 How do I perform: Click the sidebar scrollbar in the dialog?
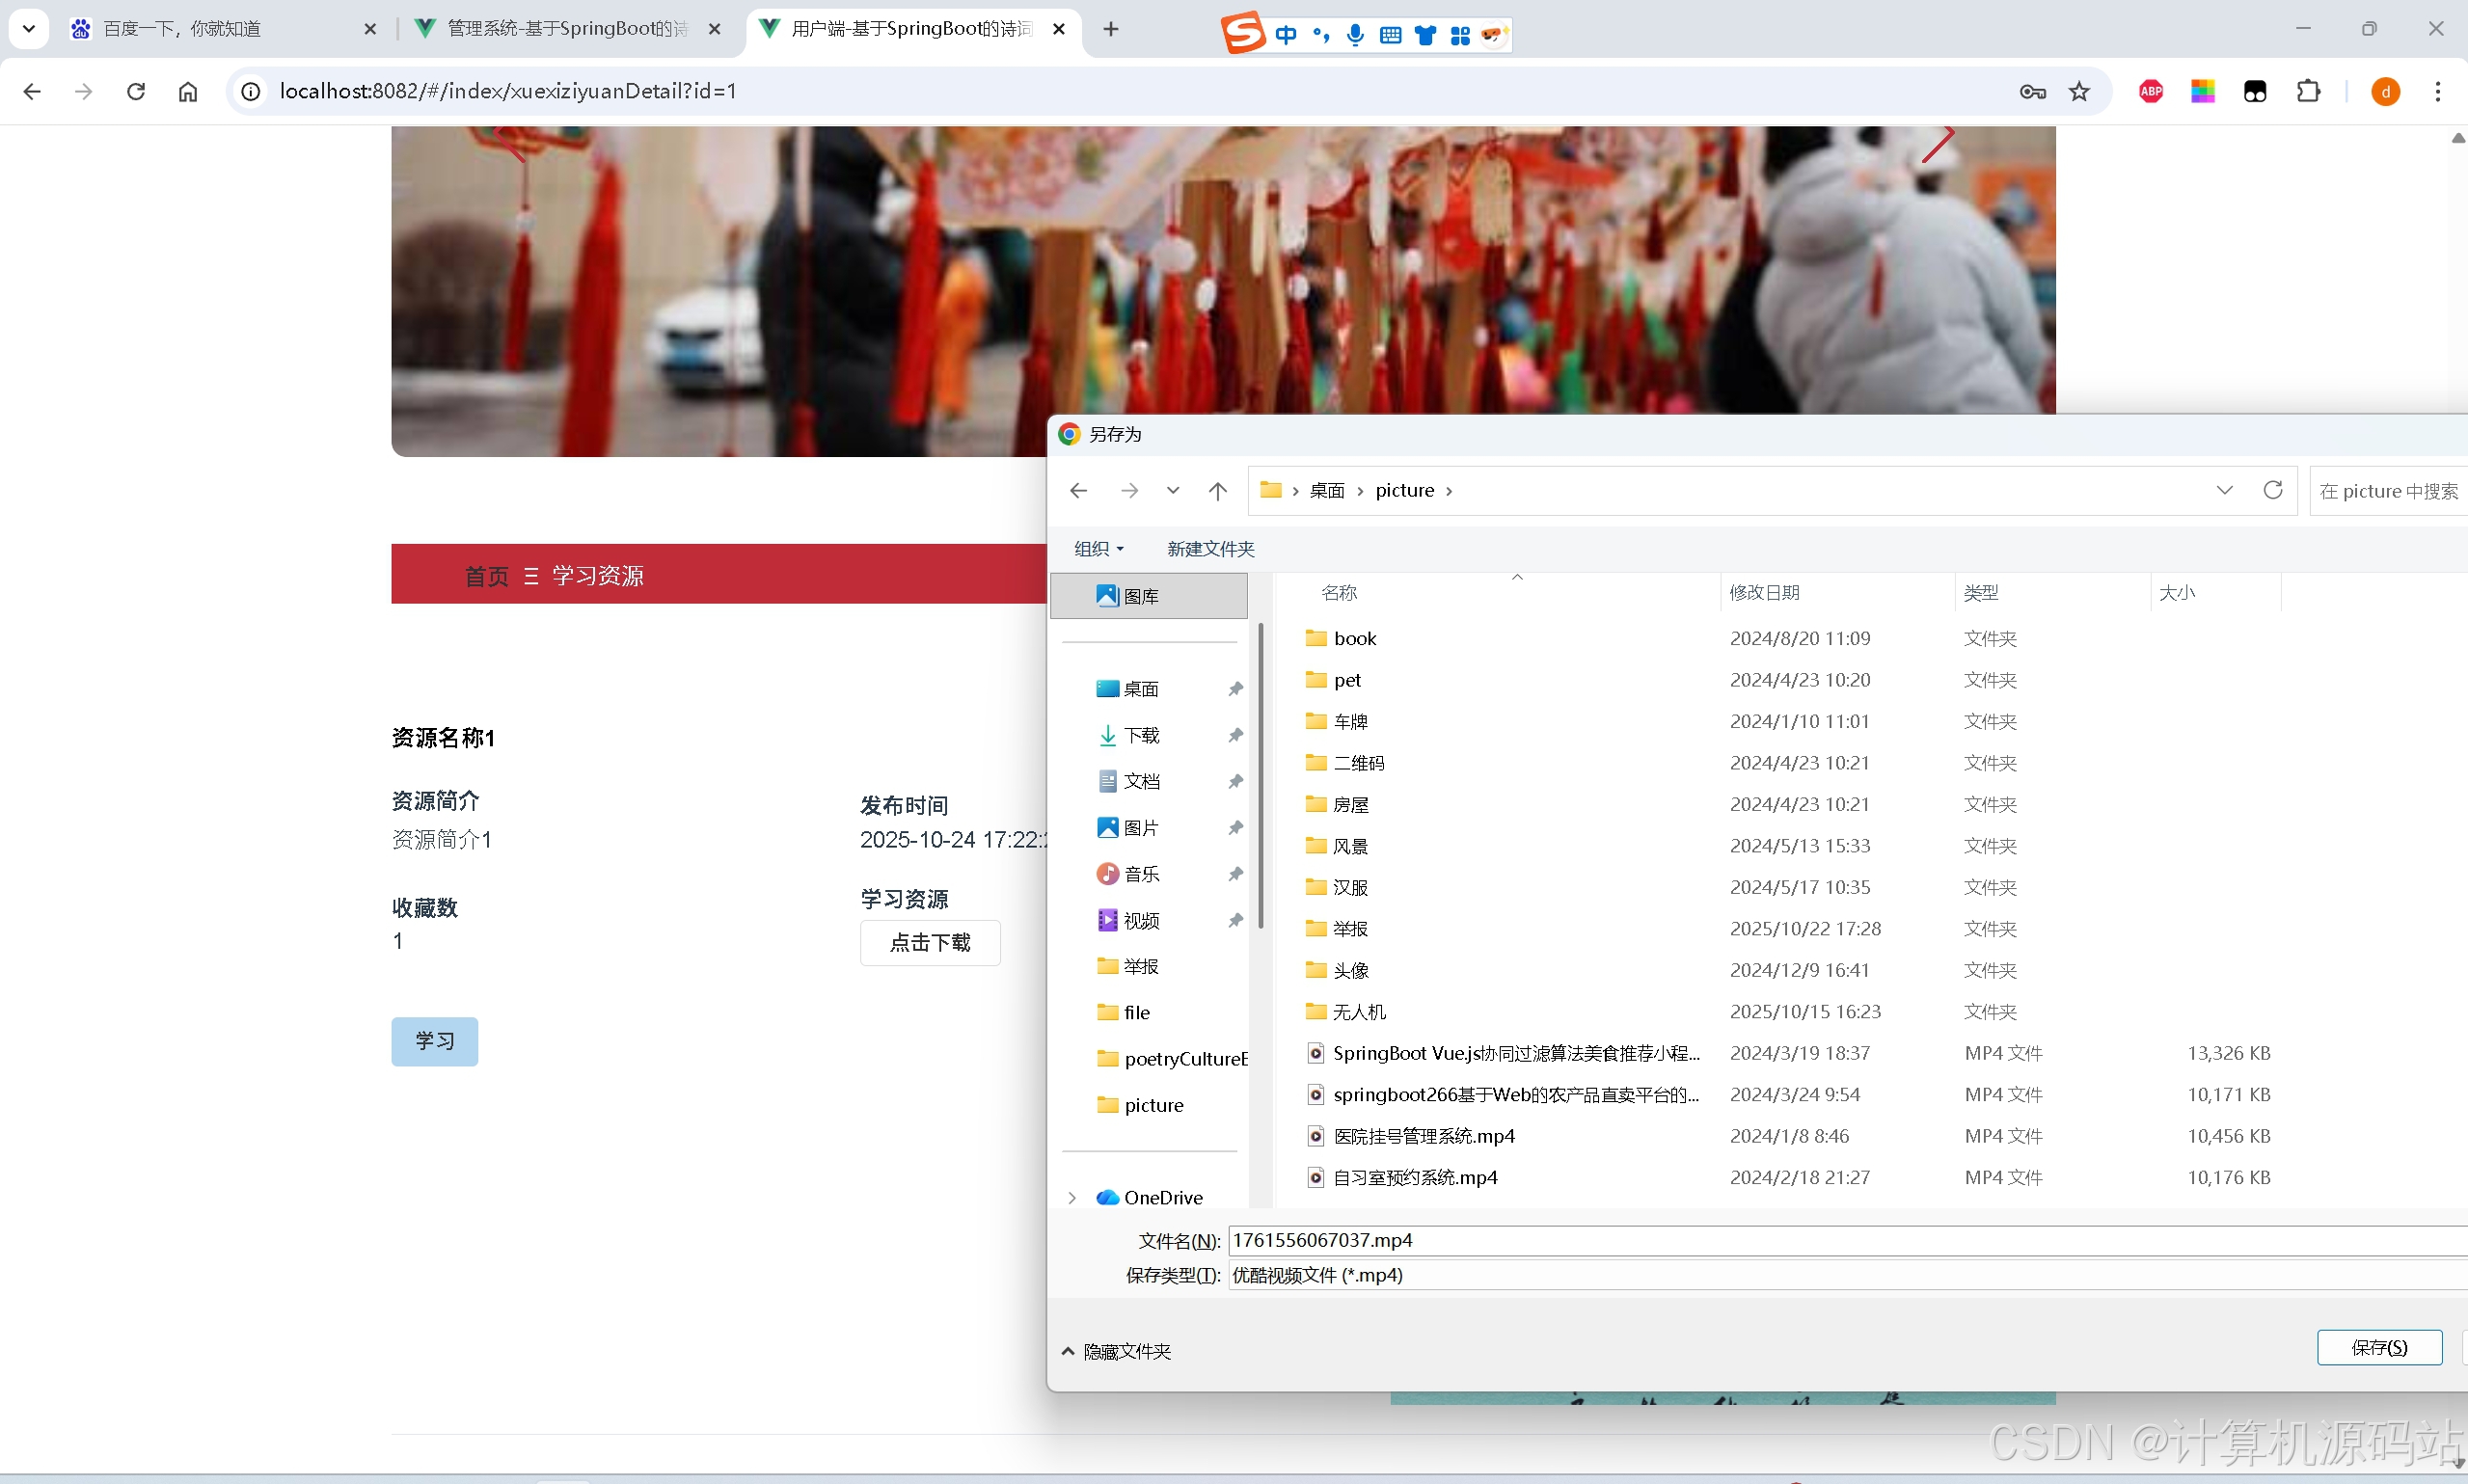coord(1261,776)
